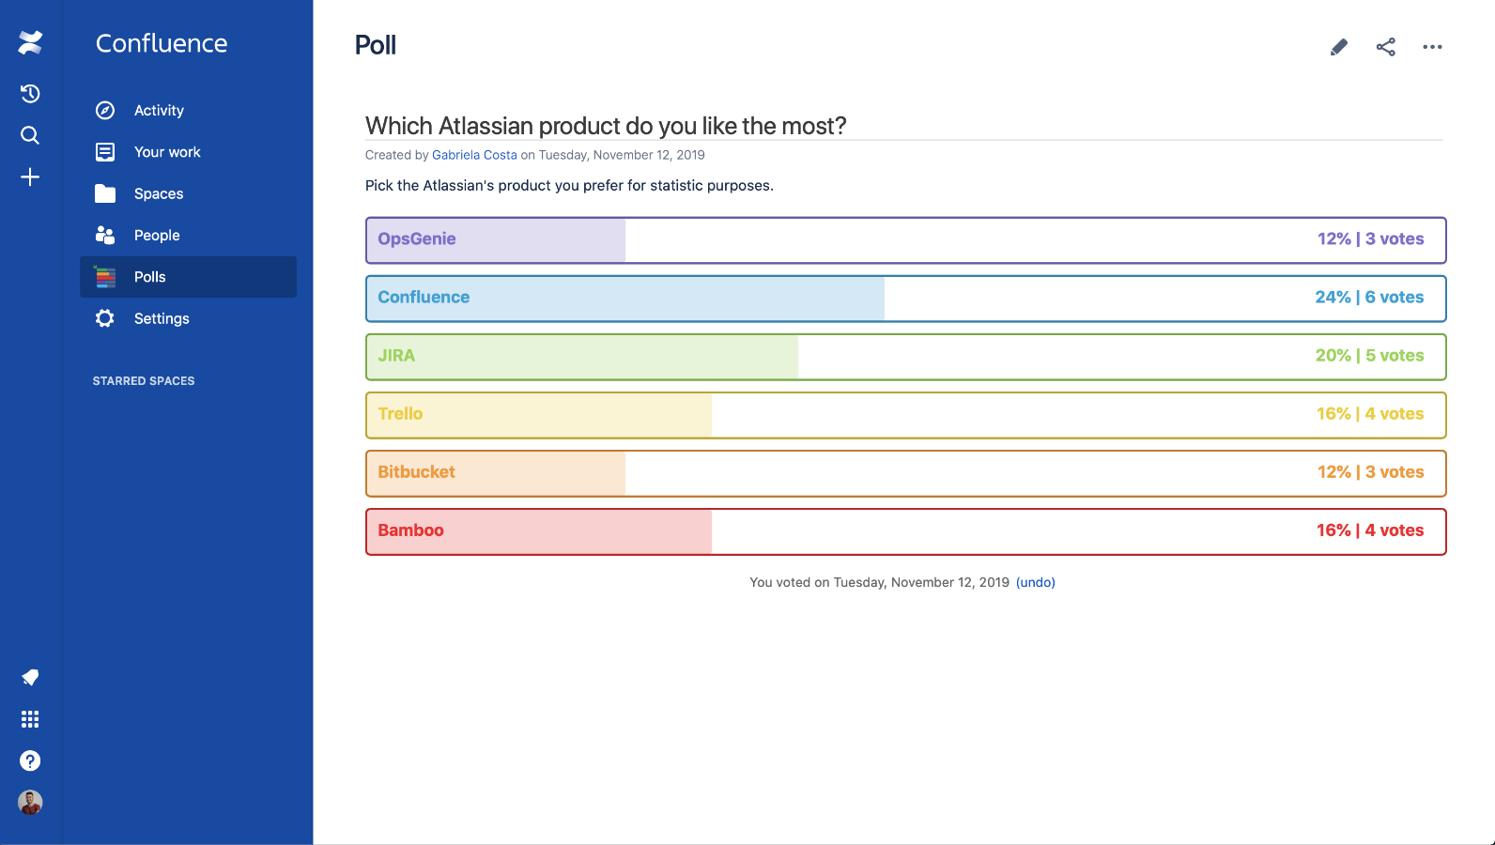Open the app switcher grid icon
Viewport: 1495px width, 845px height.
point(30,719)
